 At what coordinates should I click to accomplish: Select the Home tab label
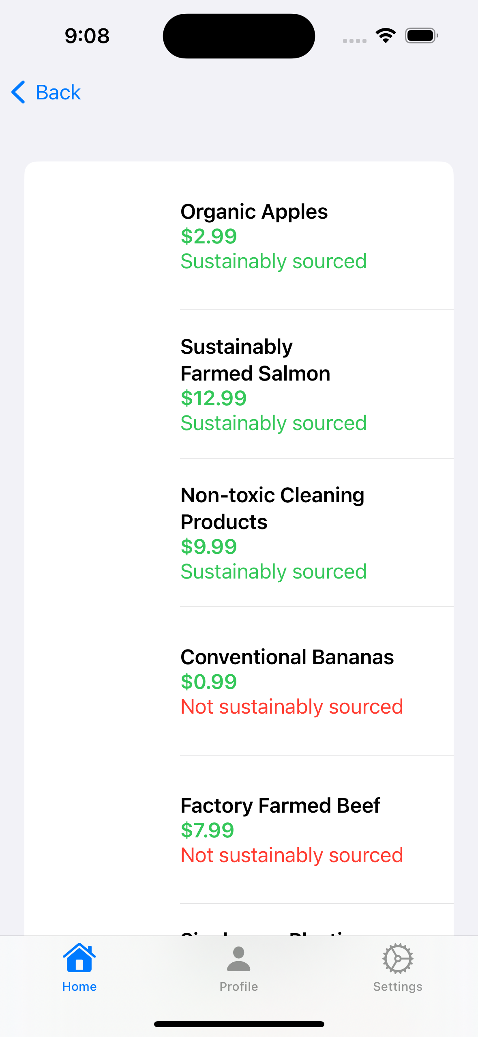click(79, 987)
